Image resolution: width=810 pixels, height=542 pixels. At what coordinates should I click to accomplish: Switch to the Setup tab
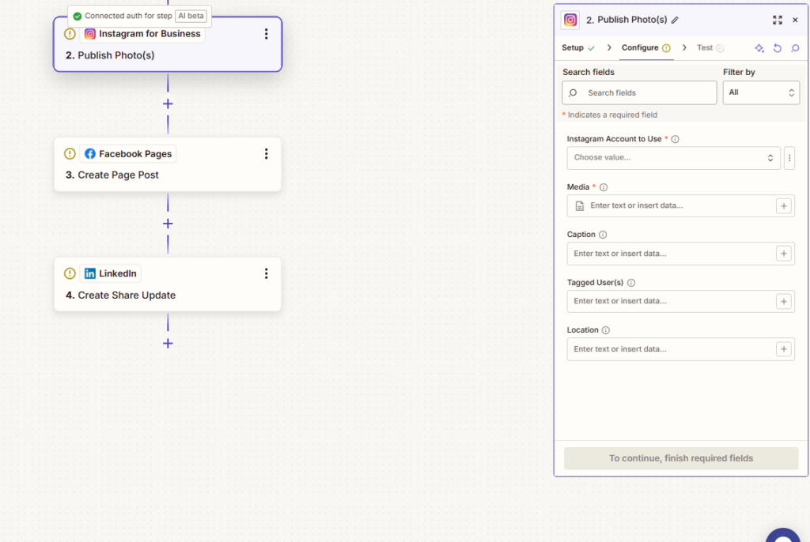click(x=573, y=48)
